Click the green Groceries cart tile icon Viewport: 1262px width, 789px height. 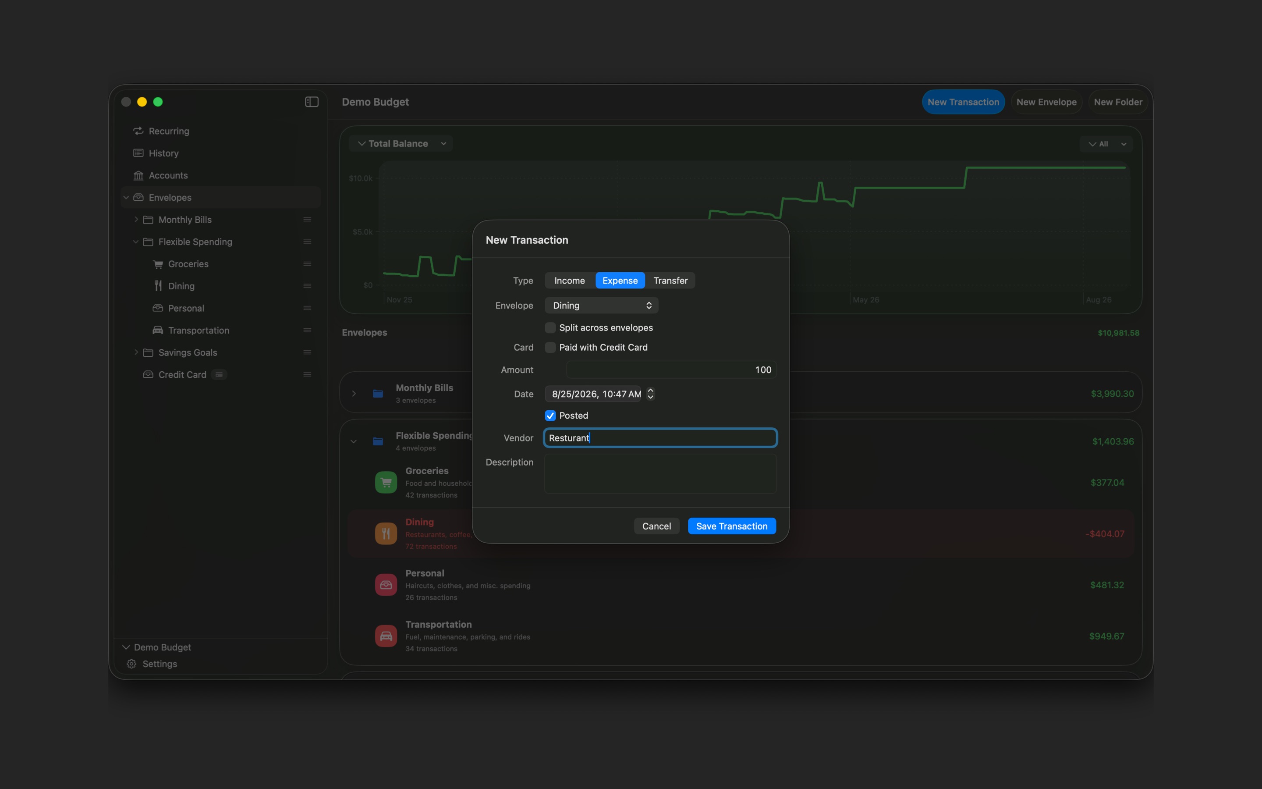point(386,482)
